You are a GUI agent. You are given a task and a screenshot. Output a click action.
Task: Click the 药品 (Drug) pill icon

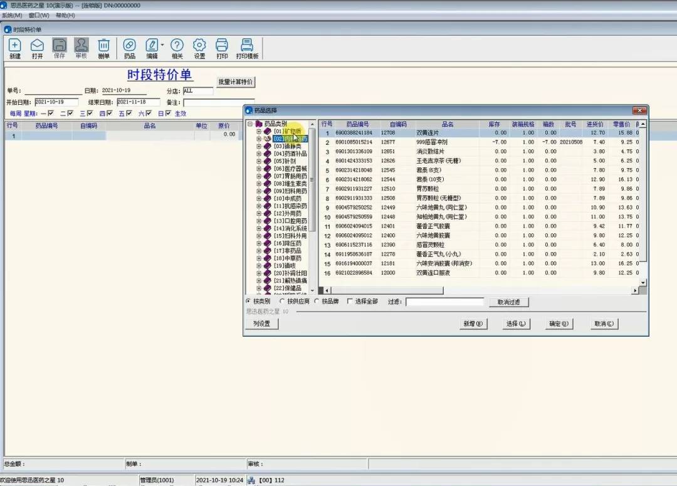tap(130, 45)
